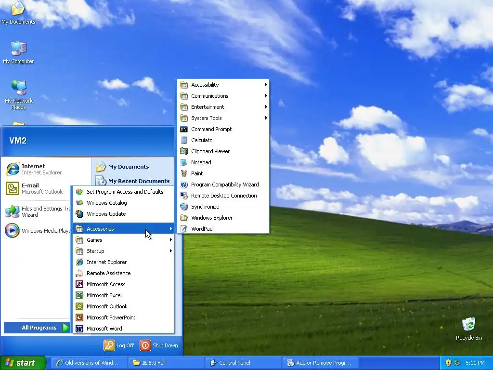Launch Files and Settings Transfer Wizard
The image size is (493, 370).
[x=38, y=211]
